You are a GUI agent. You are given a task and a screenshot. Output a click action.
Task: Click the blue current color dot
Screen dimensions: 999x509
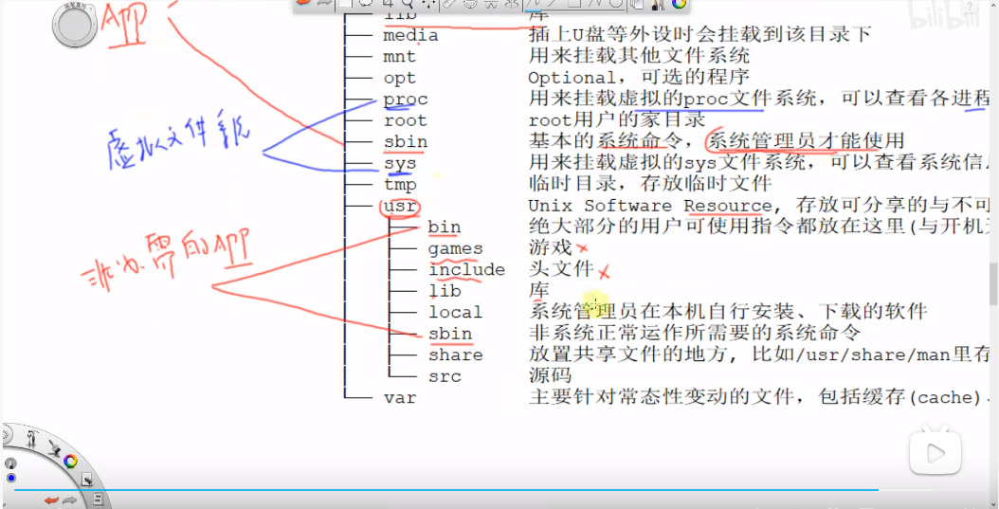click(x=10, y=478)
